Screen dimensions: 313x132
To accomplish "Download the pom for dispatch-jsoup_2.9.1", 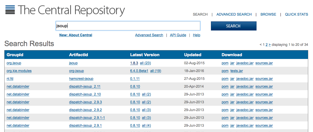I will (225, 125).
